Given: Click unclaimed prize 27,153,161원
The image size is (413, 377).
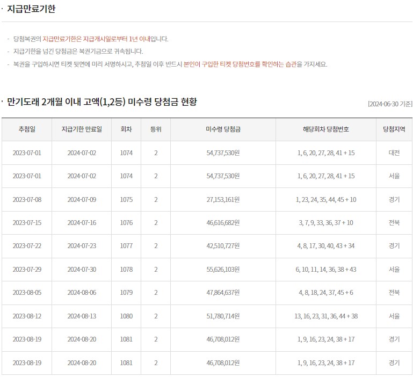Looking at the screenshot, I should point(223,200).
